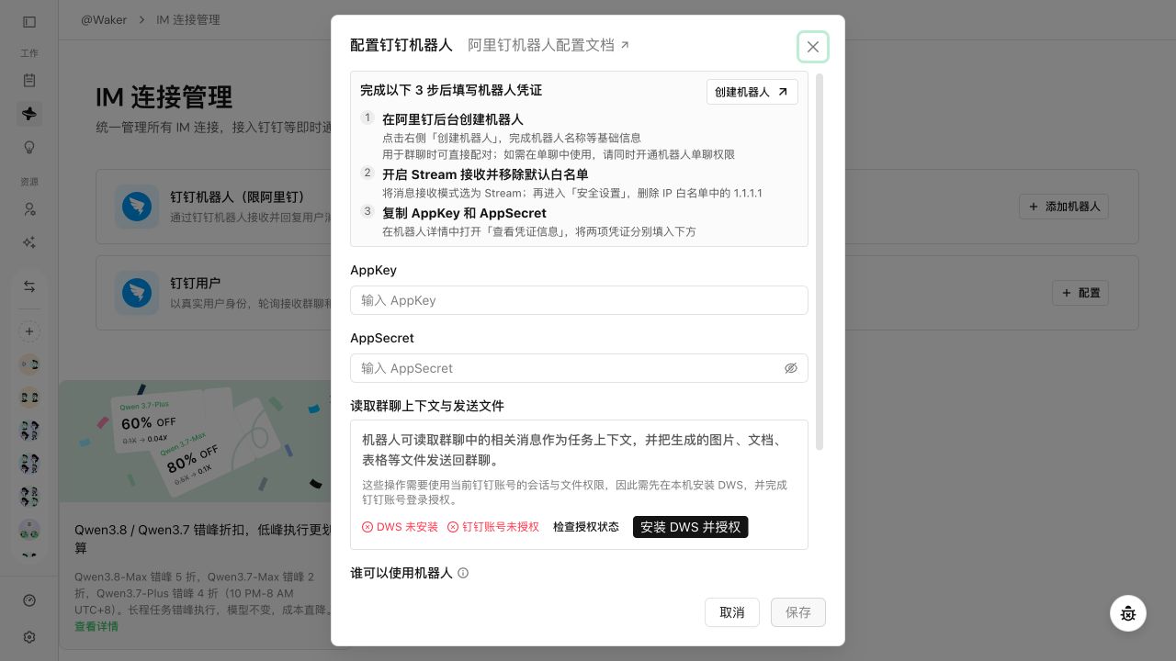Focus the AppSecret input field

[579, 368]
